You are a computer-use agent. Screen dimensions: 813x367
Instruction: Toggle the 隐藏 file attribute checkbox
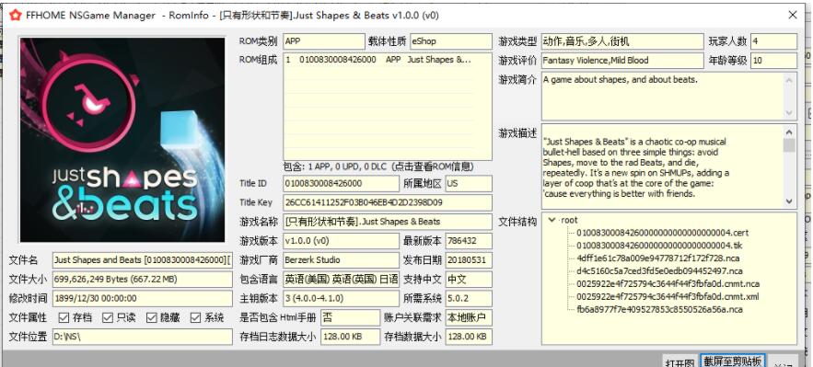point(151,317)
